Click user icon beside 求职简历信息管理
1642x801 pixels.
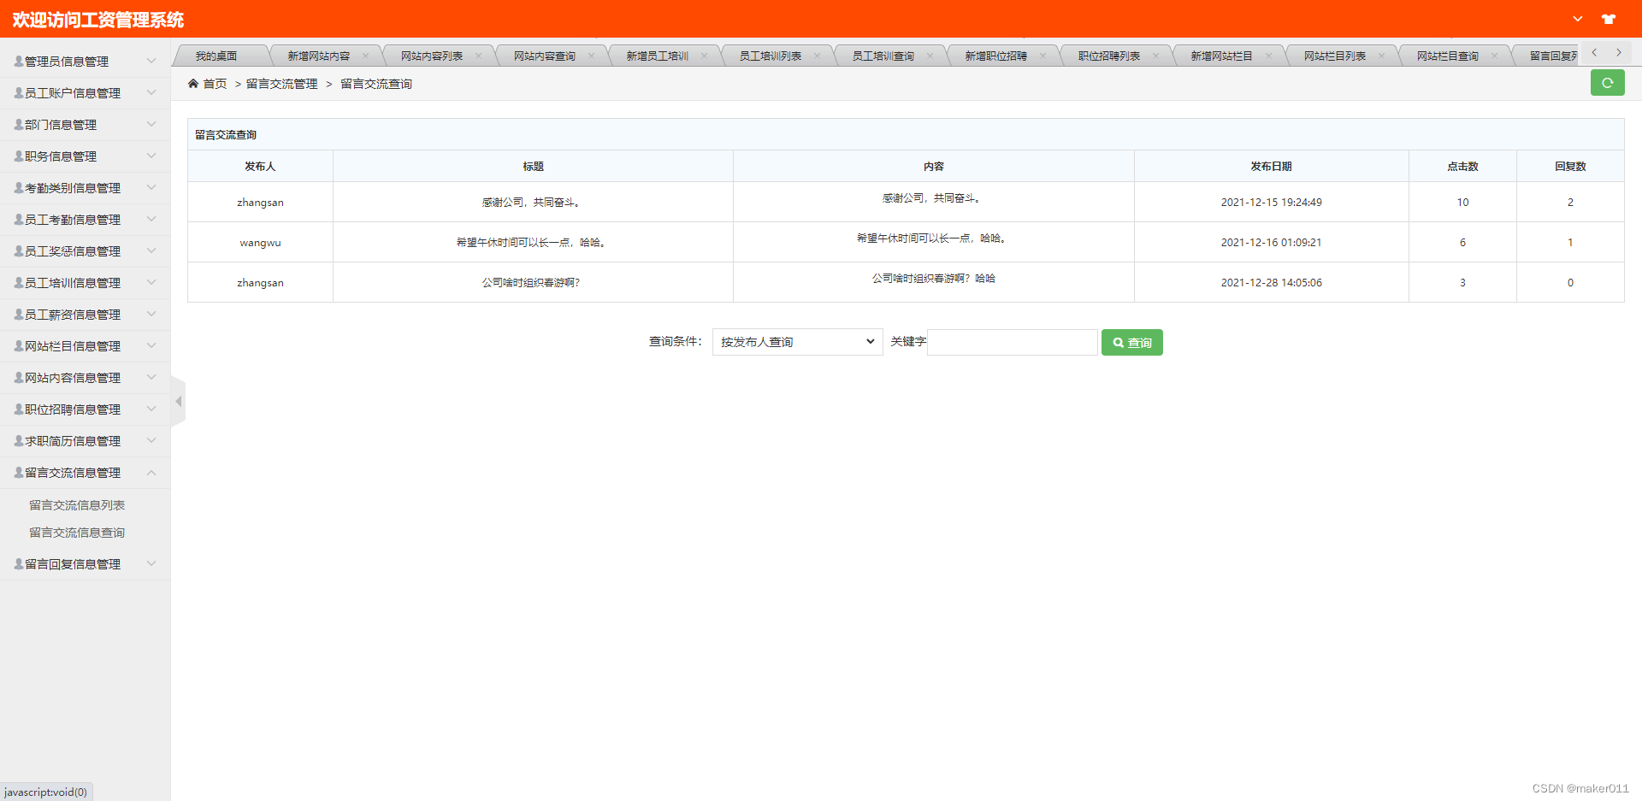pyautogui.click(x=19, y=441)
